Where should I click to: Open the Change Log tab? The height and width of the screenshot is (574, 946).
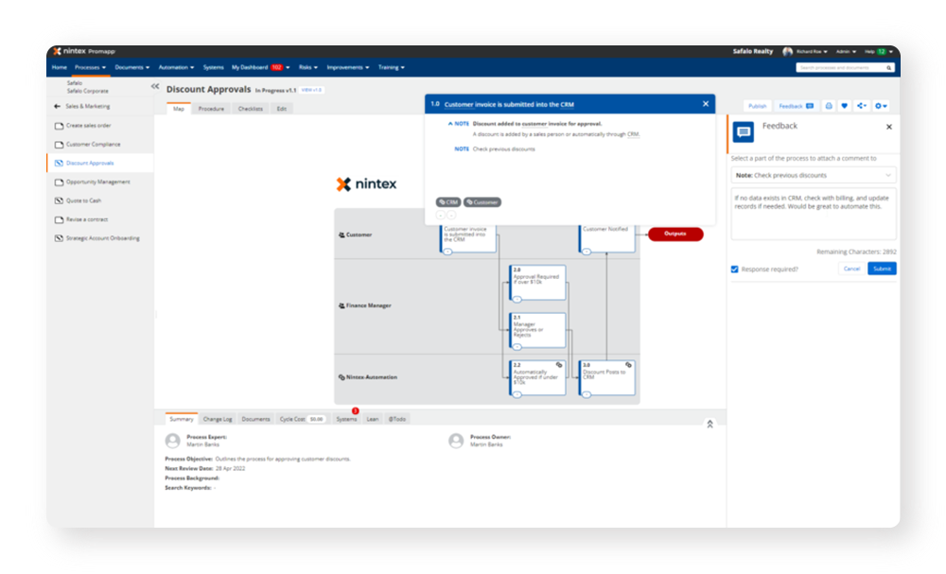(x=218, y=419)
